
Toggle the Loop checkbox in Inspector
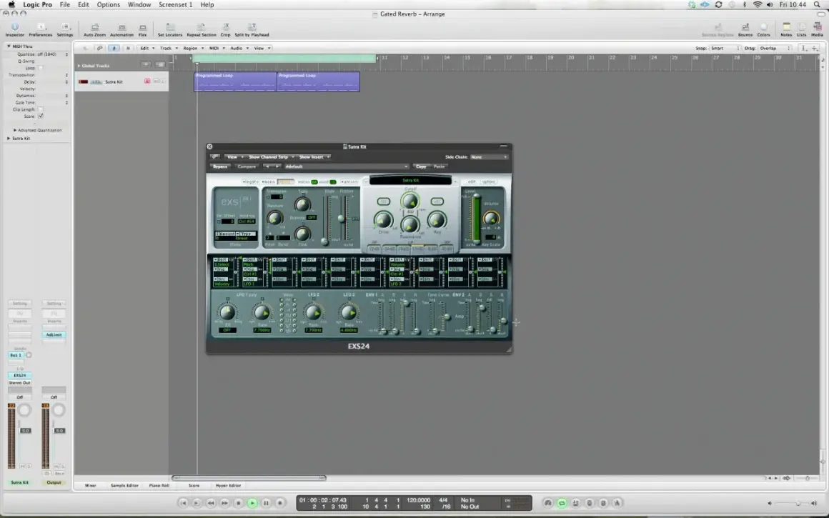tap(41, 68)
